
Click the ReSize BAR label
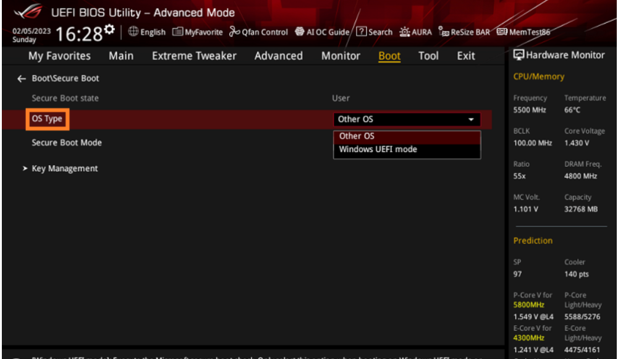click(470, 32)
